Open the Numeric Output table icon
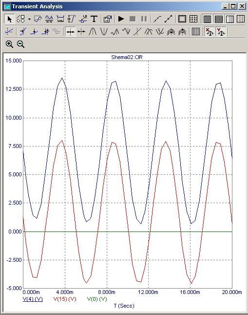248x315 pixels. [x=196, y=32]
